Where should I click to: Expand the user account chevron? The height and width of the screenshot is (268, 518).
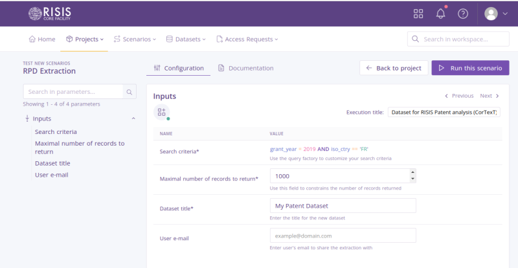[505, 14]
